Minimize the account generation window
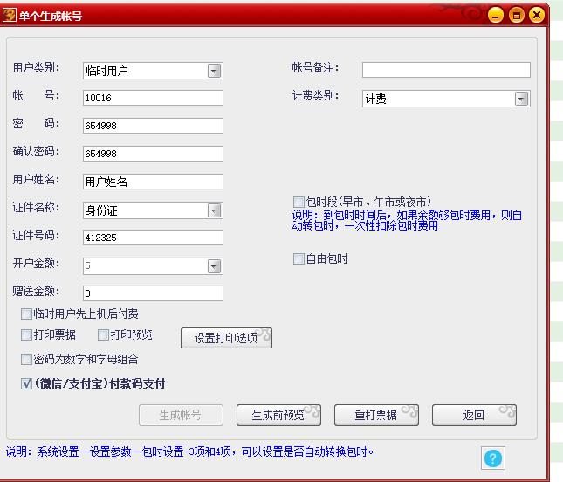This screenshot has width=563, height=482. (496, 15)
